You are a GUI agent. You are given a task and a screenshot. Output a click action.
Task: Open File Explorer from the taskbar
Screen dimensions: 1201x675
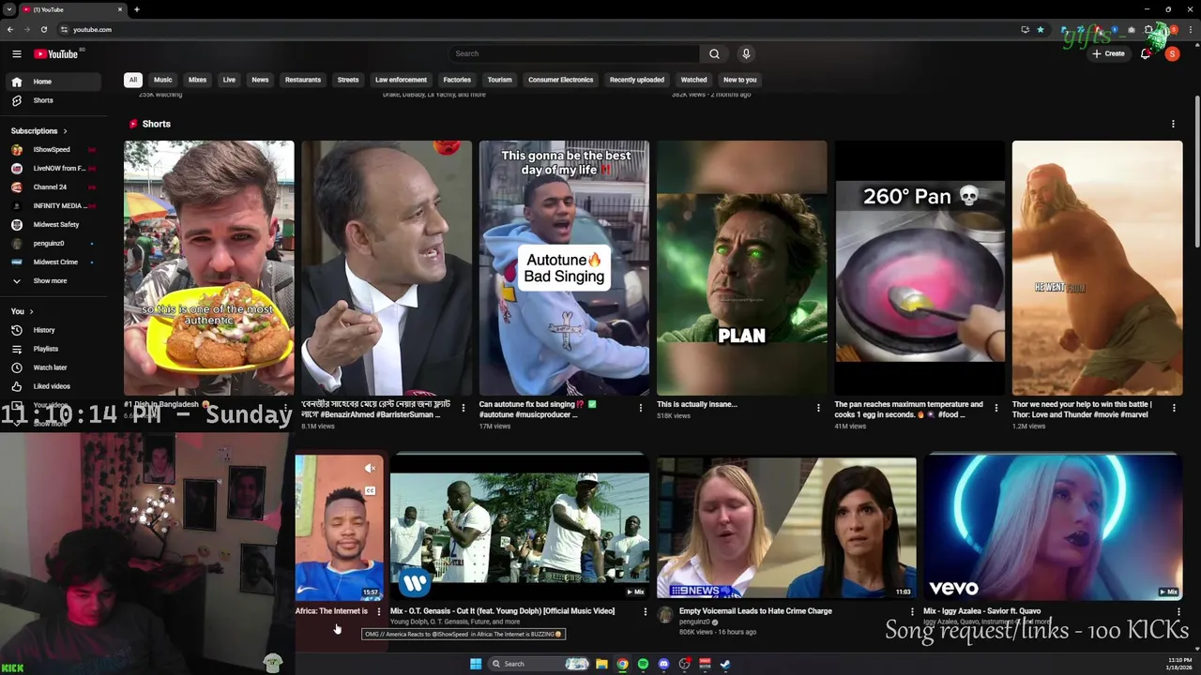[601, 664]
